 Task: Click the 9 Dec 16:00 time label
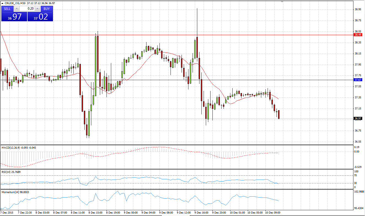201,213
